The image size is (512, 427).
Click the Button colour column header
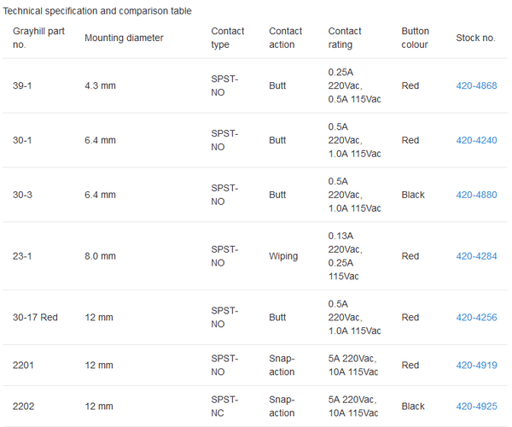(x=416, y=38)
